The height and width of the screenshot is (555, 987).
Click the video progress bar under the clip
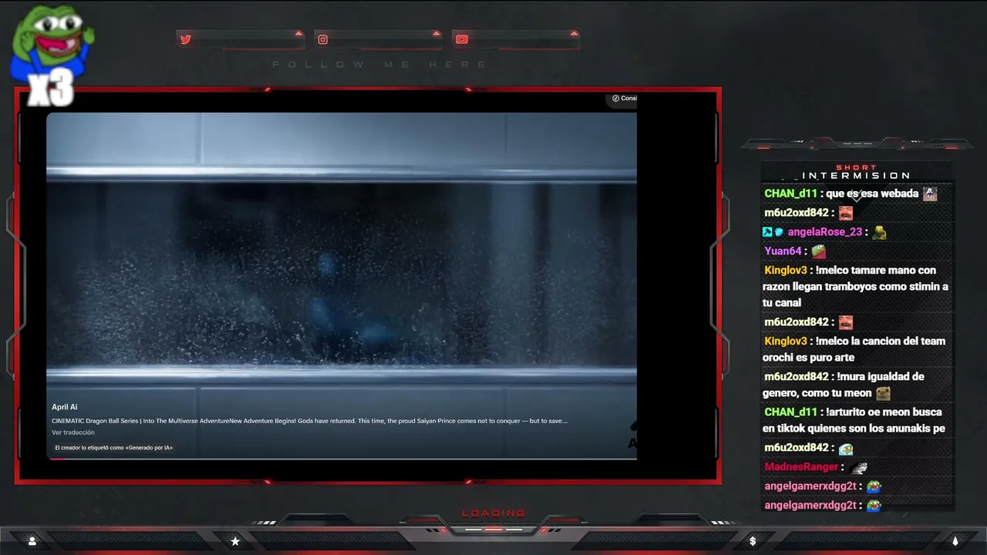342,459
